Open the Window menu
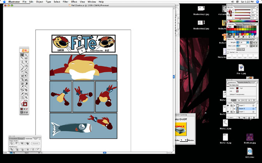This screenshot has width=262, height=163. [x=92, y=2]
